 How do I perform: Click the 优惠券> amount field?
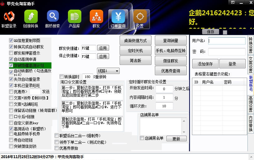pos(35,92)
